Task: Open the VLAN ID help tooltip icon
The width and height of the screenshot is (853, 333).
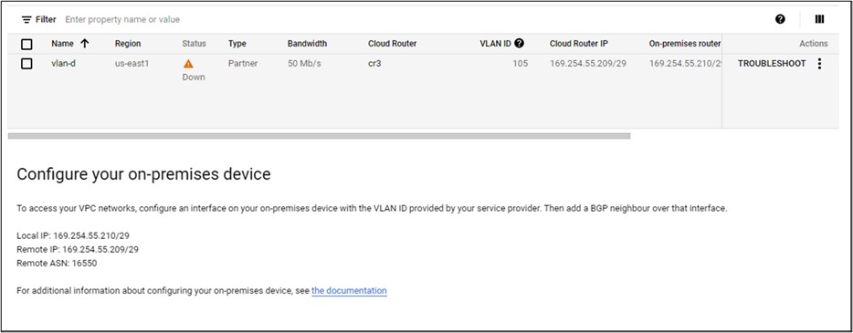Action: pyautogui.click(x=520, y=44)
